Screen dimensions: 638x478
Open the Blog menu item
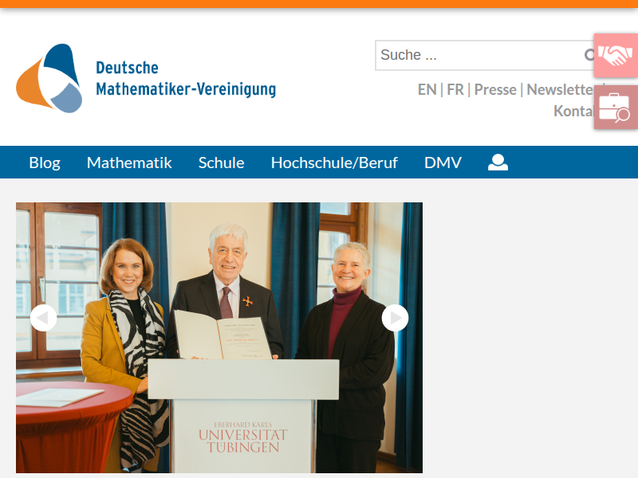pyautogui.click(x=45, y=163)
